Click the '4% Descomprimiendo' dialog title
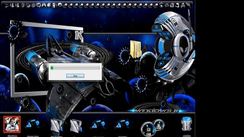 tap(59, 60)
